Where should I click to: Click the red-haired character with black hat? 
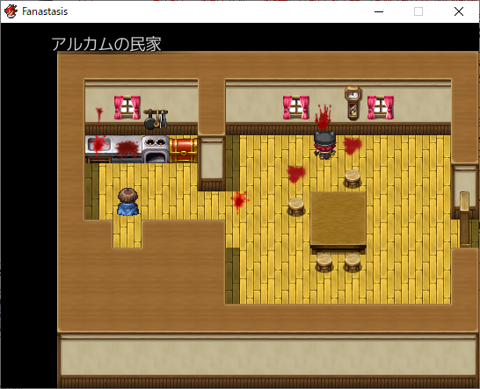[324, 145]
